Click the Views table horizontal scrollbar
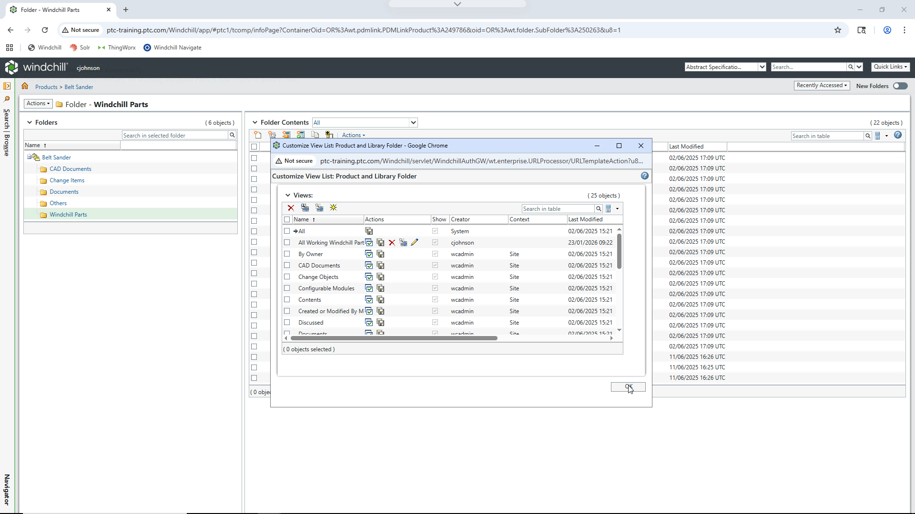915x514 pixels. [x=394, y=338]
